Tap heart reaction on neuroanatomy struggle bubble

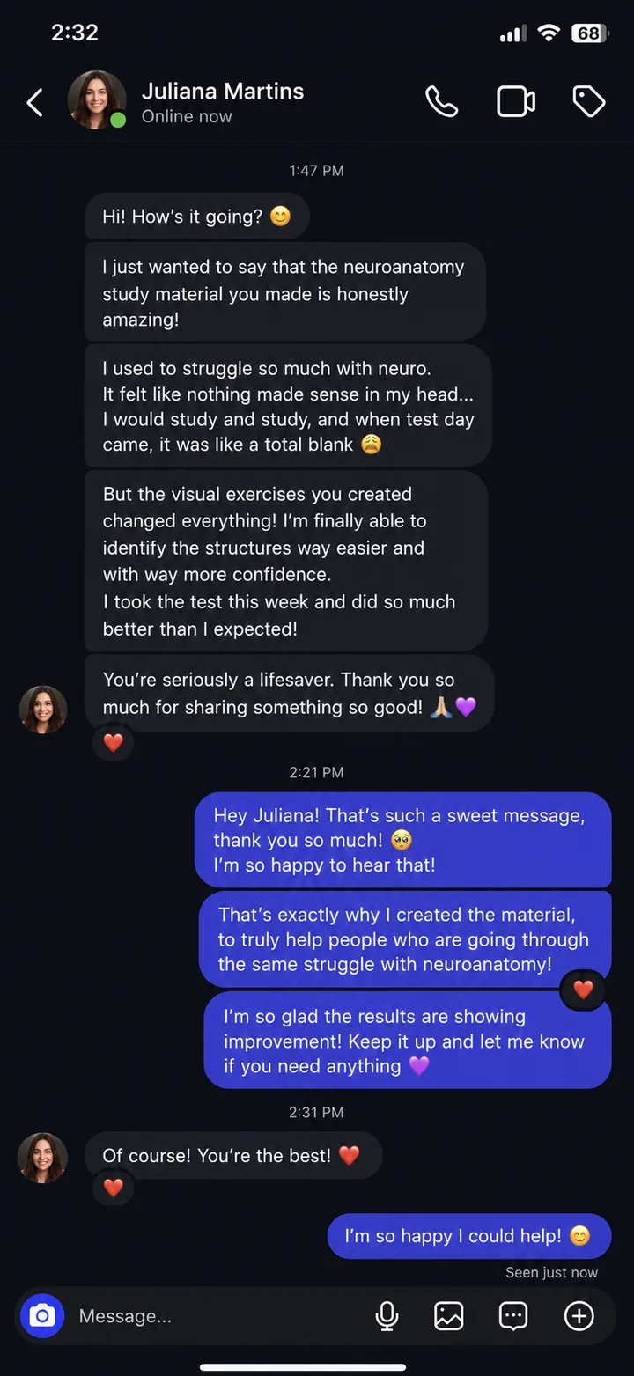pyautogui.click(x=583, y=990)
